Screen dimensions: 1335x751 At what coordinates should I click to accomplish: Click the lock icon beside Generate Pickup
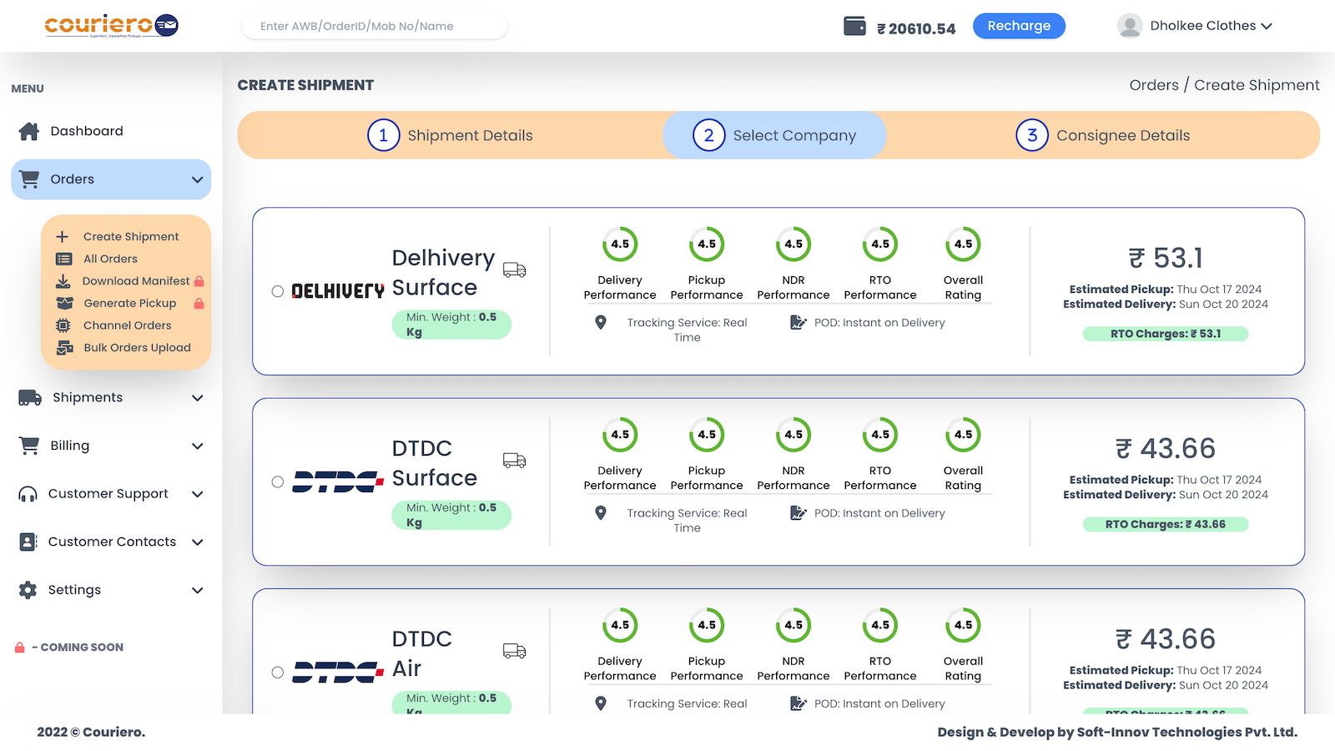(199, 303)
